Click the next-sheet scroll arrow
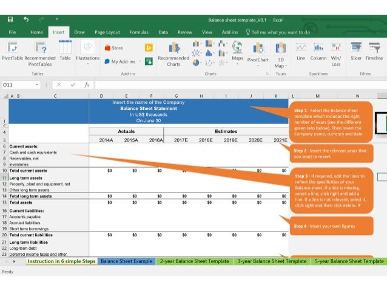This screenshot has width=387, height=291. (14, 261)
